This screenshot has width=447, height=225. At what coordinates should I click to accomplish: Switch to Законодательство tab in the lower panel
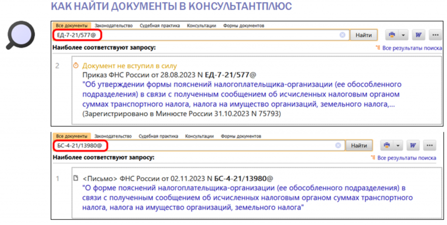(113, 136)
